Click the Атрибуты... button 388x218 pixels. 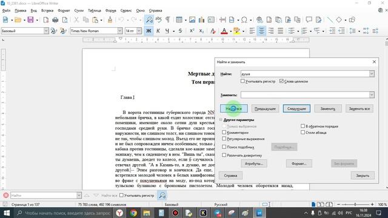(254, 163)
